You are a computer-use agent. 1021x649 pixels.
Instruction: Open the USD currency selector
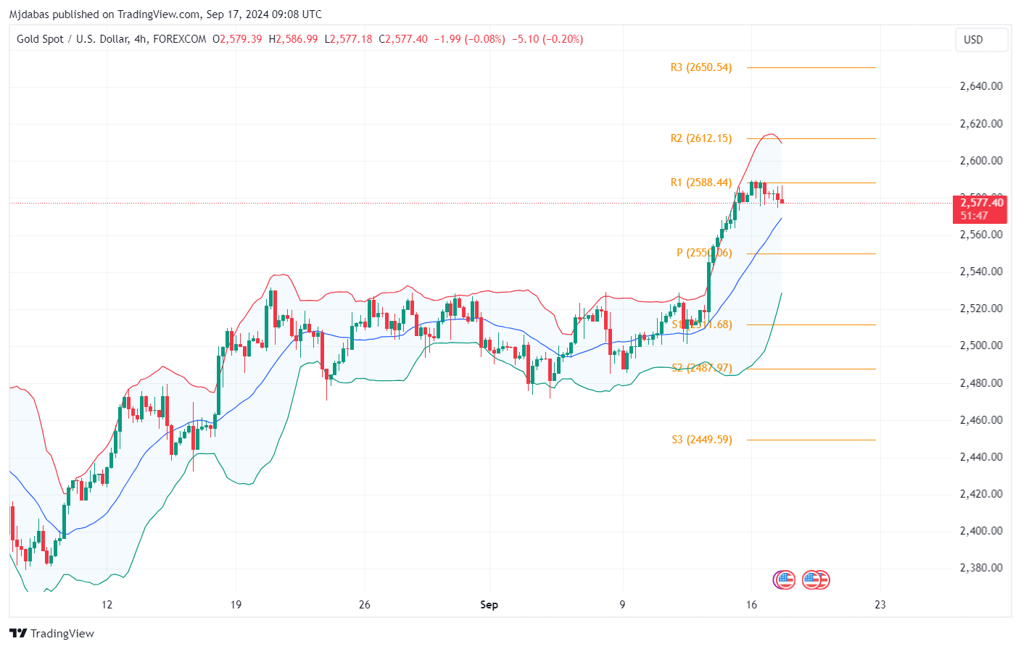tap(981, 40)
